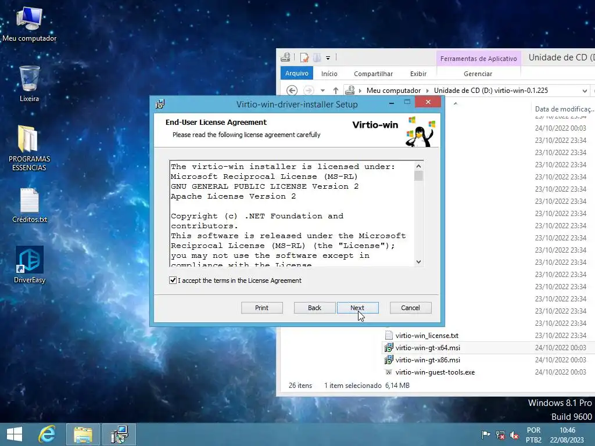Screen dimensions: 595x446
Task: Click the installer title bar icon
Action: (x=160, y=104)
